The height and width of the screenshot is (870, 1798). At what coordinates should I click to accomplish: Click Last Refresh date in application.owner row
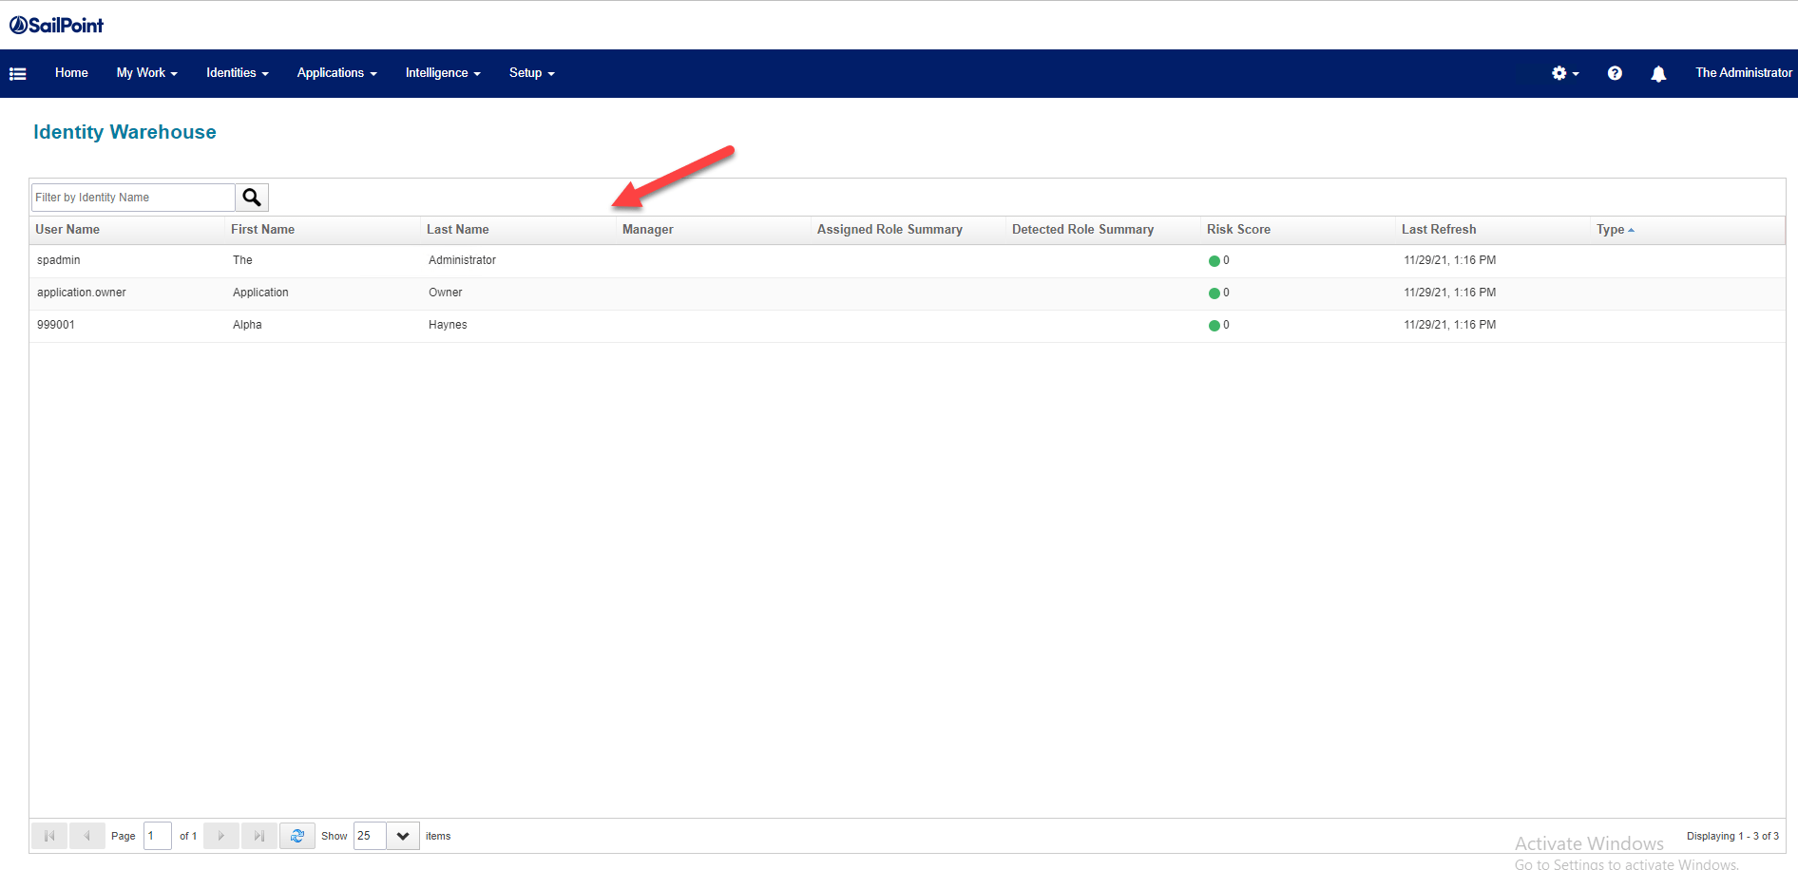(1450, 293)
